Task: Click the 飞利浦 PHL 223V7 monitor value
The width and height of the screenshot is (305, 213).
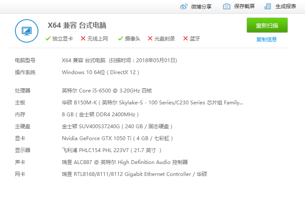Action: 112,150
